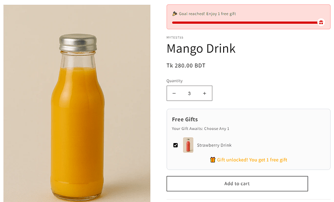This screenshot has width=334, height=202.
Task: Focus the quantity field showing 3
Action: tap(189, 93)
